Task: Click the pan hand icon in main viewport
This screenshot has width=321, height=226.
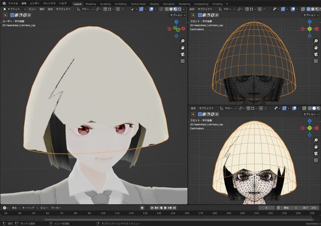Action: pyautogui.click(x=182, y=48)
